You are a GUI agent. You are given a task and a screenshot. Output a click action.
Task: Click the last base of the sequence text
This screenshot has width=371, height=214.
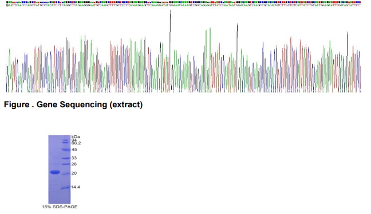click(x=360, y=5)
